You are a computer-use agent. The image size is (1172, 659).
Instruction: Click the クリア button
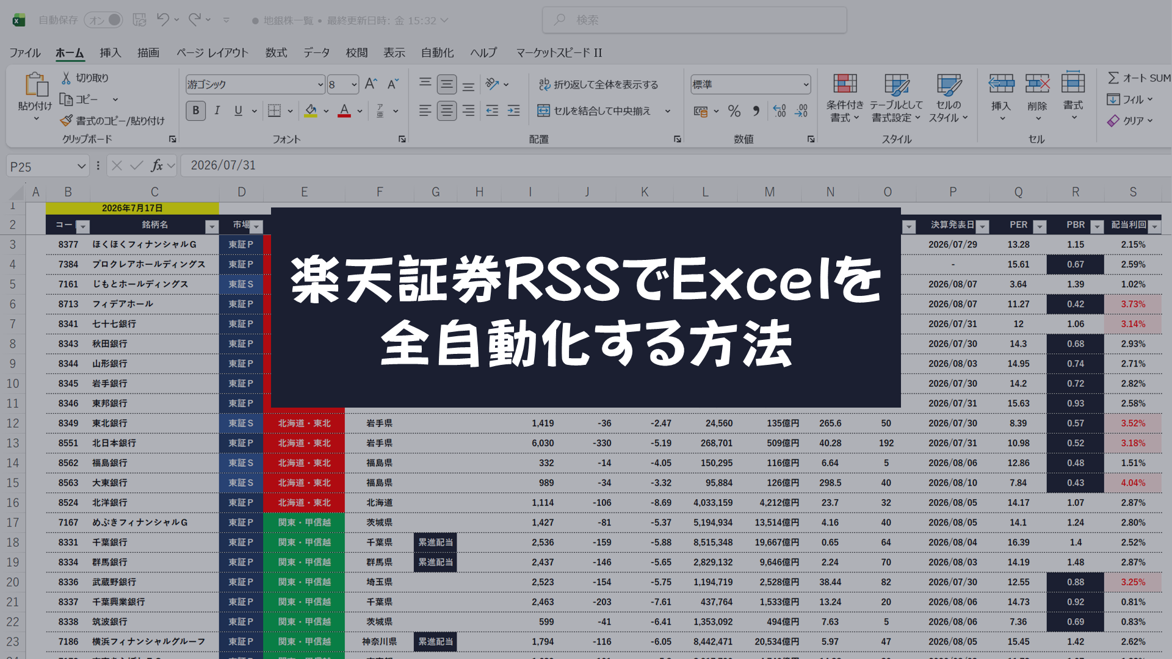(1129, 121)
